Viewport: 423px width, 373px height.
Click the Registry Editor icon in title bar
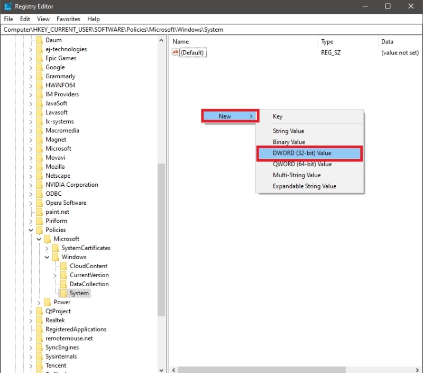tap(7, 6)
